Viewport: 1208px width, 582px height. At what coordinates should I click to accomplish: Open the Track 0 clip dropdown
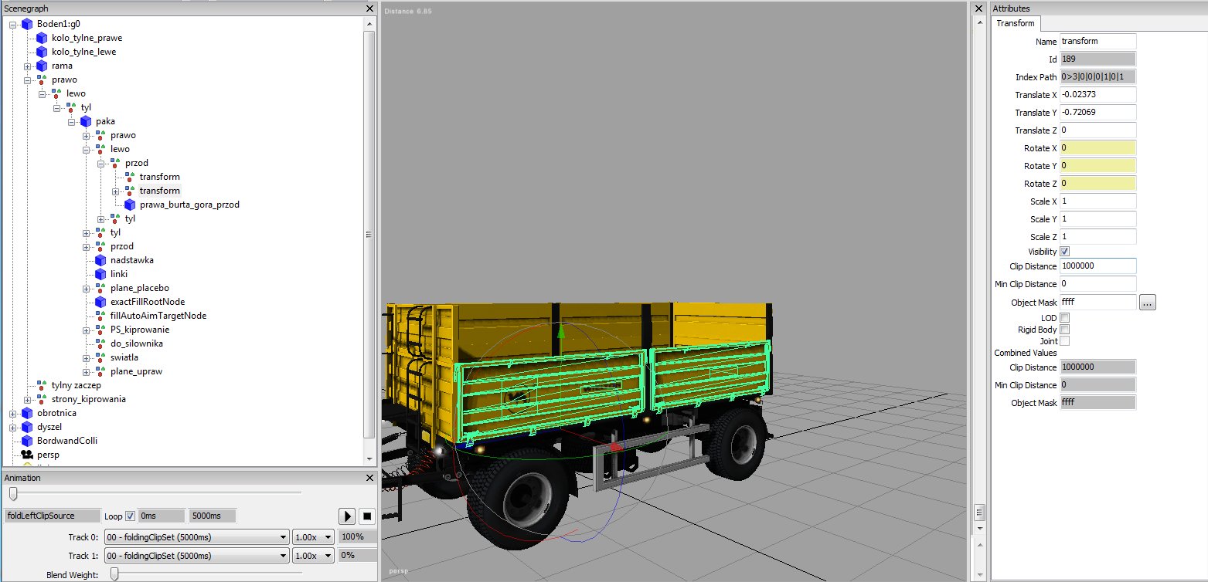point(196,537)
